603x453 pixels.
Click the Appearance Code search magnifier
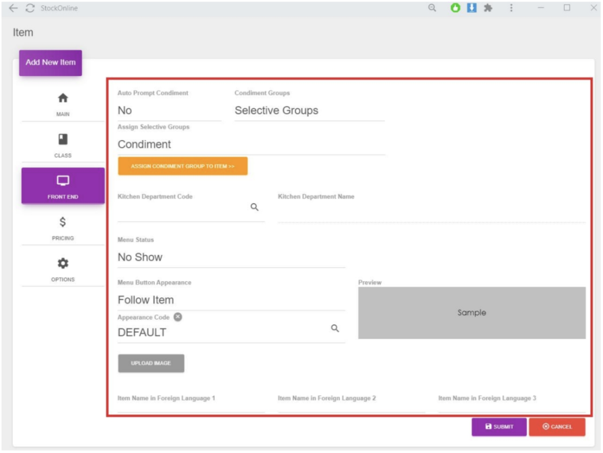(x=334, y=328)
